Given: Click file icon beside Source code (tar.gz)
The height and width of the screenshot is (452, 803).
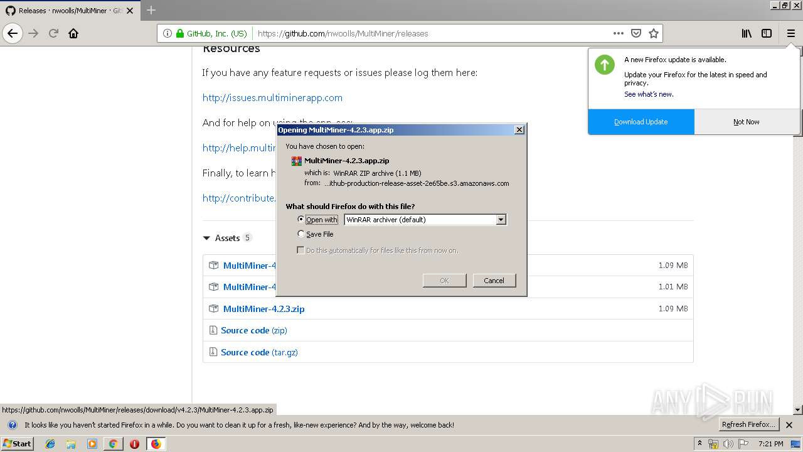Looking at the screenshot, I should point(213,352).
